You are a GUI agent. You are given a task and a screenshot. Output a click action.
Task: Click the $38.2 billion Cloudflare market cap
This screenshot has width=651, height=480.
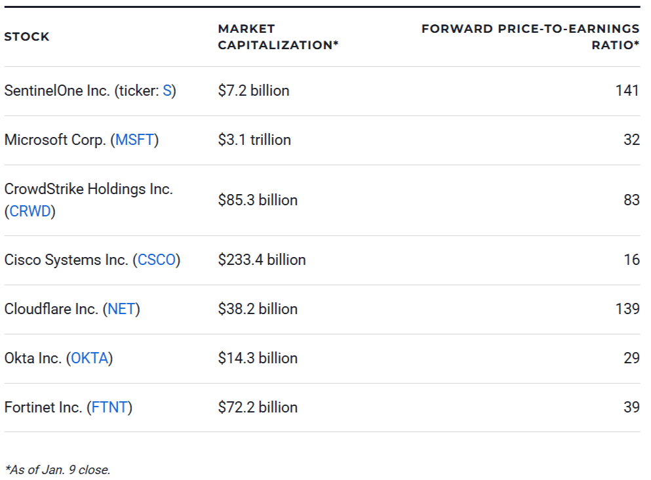(258, 309)
